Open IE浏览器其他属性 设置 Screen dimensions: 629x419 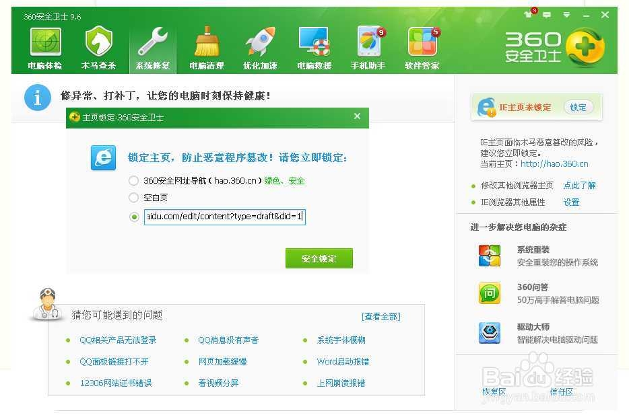coord(570,201)
